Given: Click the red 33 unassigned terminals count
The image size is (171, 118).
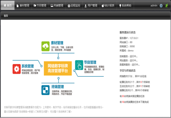Looking at the screenshot, I should (x=123, y=96).
